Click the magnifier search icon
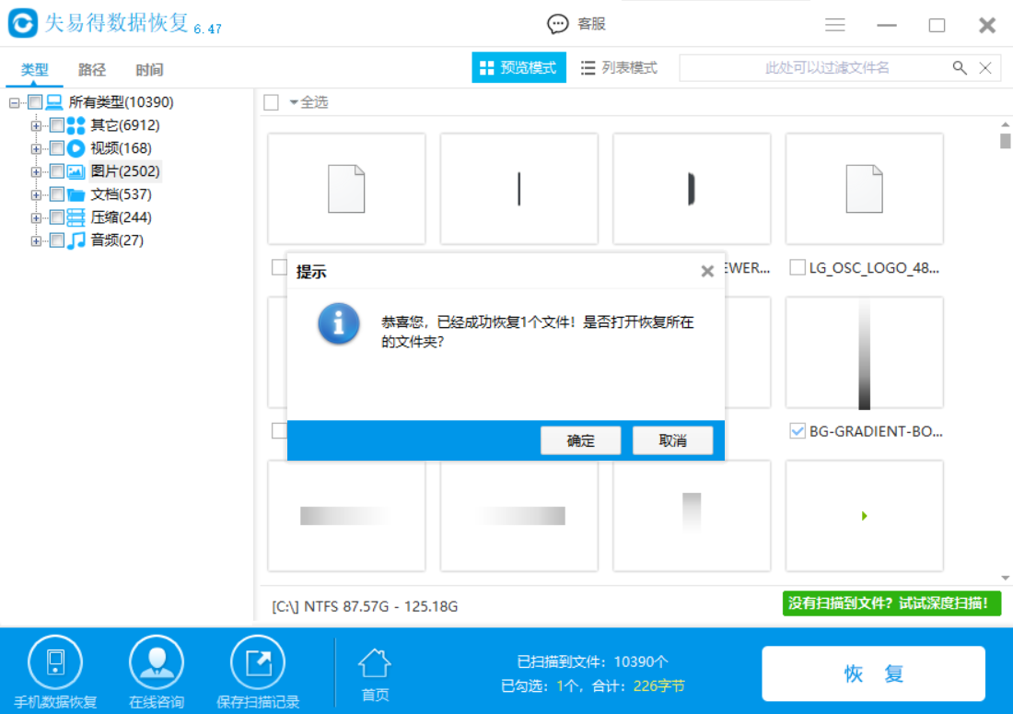 (x=959, y=67)
